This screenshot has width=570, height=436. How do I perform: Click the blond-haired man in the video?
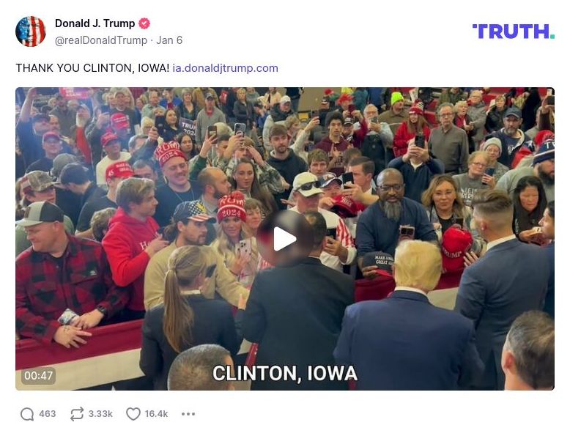(410, 320)
